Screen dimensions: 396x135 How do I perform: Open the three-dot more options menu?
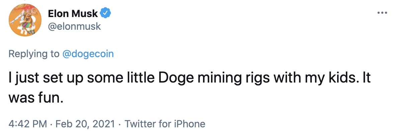click(382, 13)
